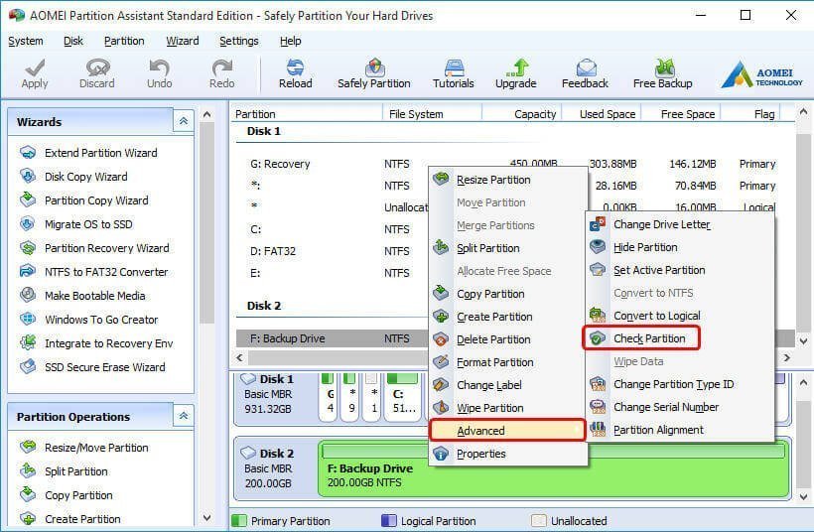The image size is (814, 532).
Task: Open Properties from context menu
Action: (508, 454)
